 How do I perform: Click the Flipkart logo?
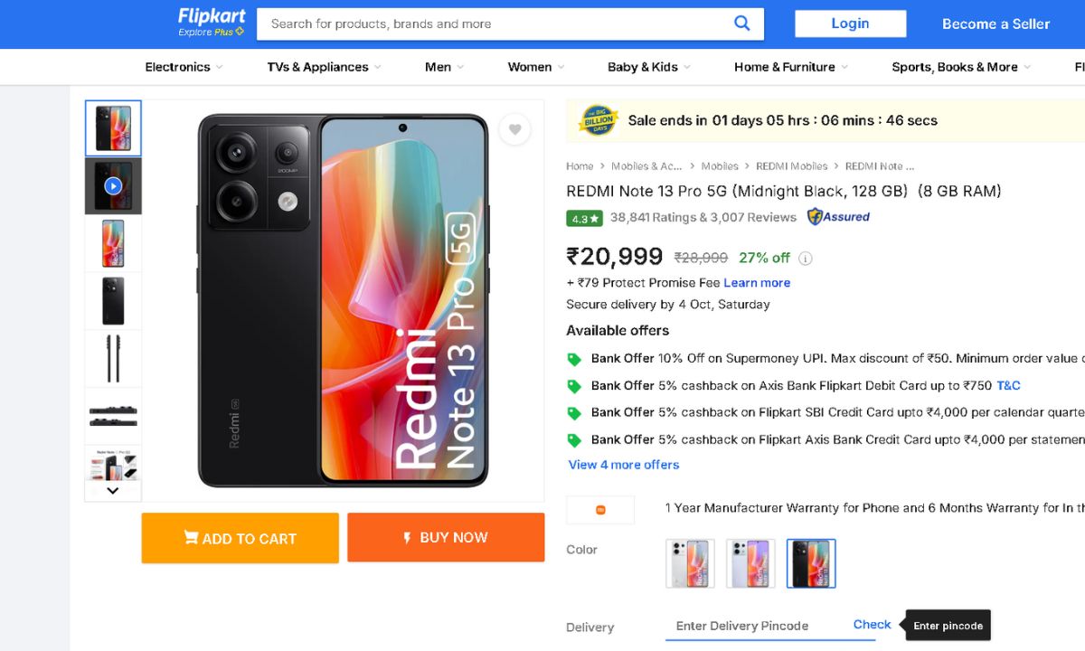[x=212, y=23]
